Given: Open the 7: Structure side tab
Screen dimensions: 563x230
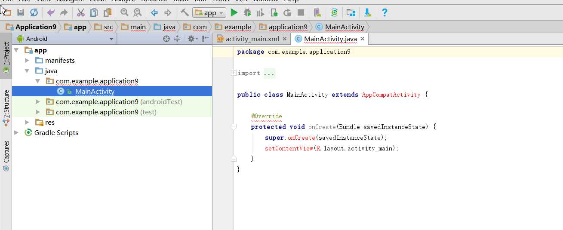Looking at the screenshot, I should 6,107.
